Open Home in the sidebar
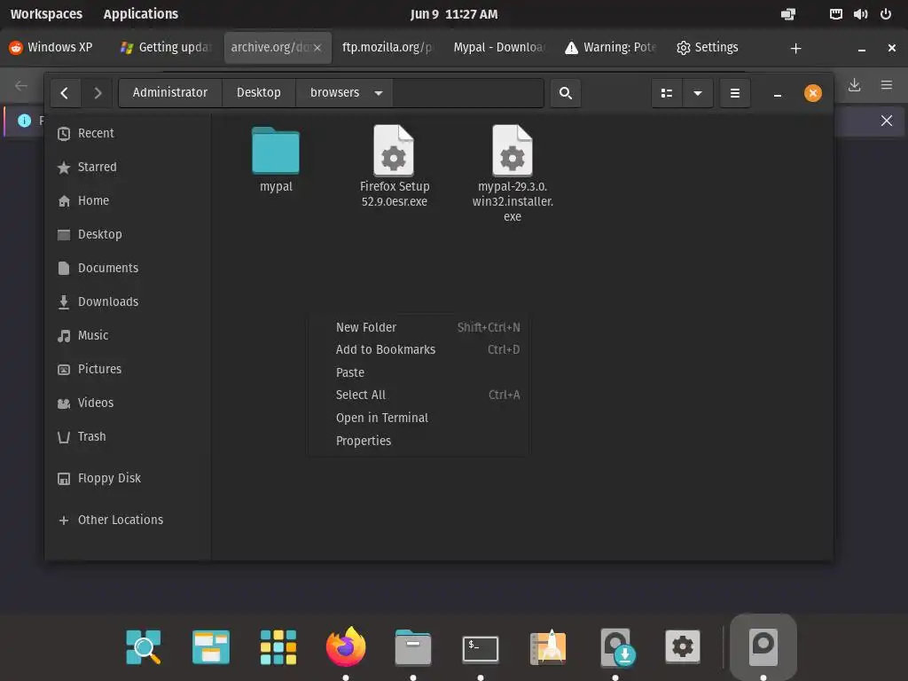 click(x=128, y=200)
